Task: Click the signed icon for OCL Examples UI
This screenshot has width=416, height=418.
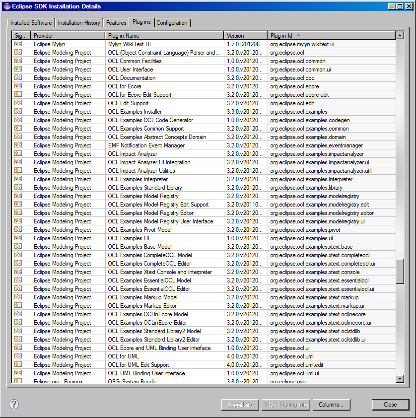Action: [x=18, y=238]
